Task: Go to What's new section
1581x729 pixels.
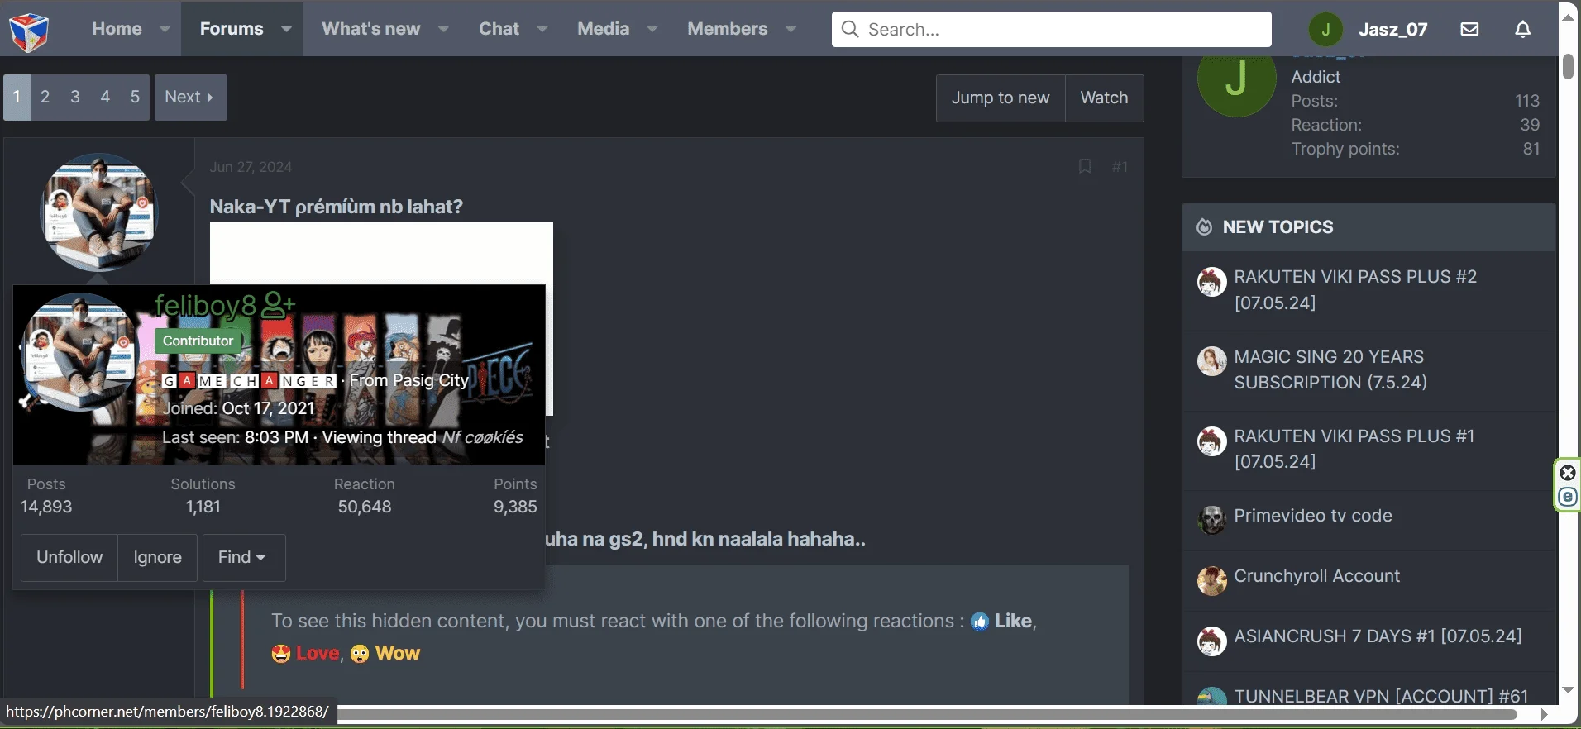Action: click(370, 29)
